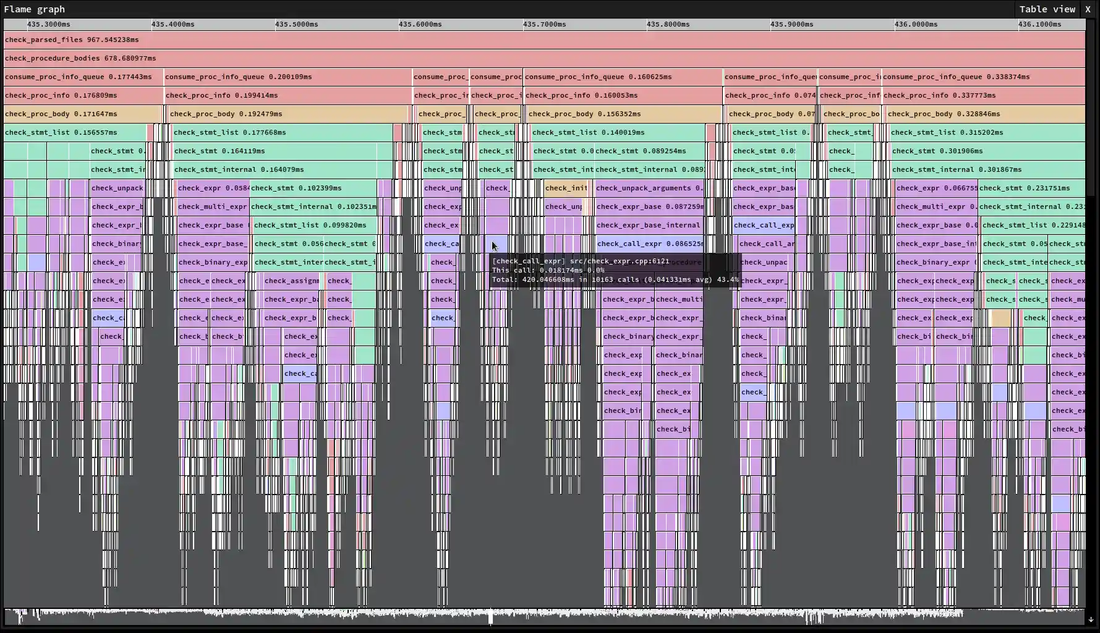Viewport: 1100px width, 633px height.
Task: Click the down arrow scroll icon bottom-right
Action: tap(1090, 619)
